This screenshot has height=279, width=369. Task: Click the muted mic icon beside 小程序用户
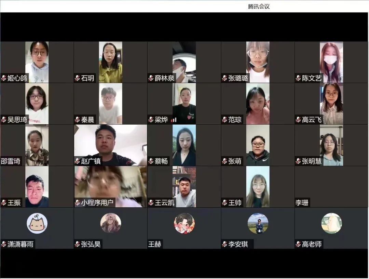[x=77, y=203]
